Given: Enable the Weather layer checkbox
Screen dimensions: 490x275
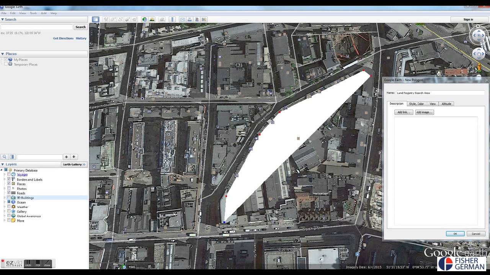Looking at the screenshot, I should [9, 207].
